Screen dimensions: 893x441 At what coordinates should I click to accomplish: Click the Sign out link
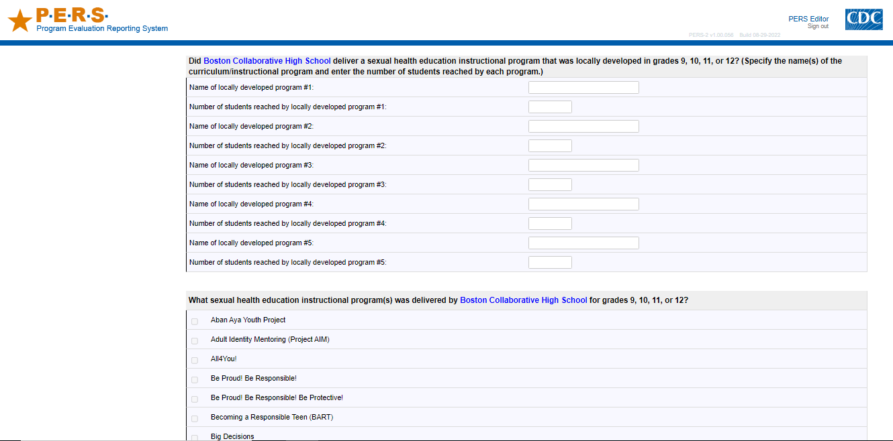818,27
